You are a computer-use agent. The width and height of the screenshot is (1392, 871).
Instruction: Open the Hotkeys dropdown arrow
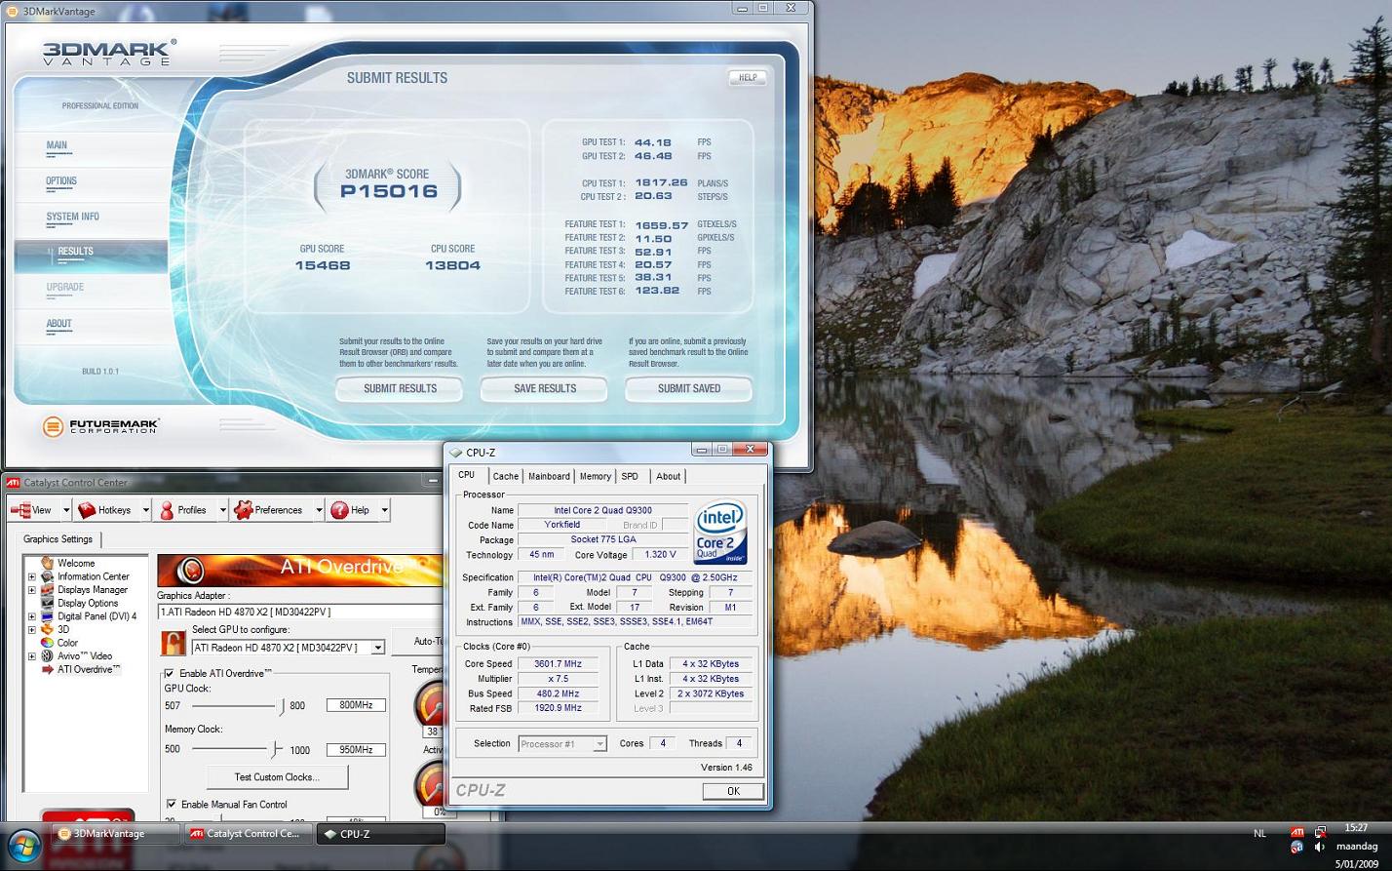(146, 510)
